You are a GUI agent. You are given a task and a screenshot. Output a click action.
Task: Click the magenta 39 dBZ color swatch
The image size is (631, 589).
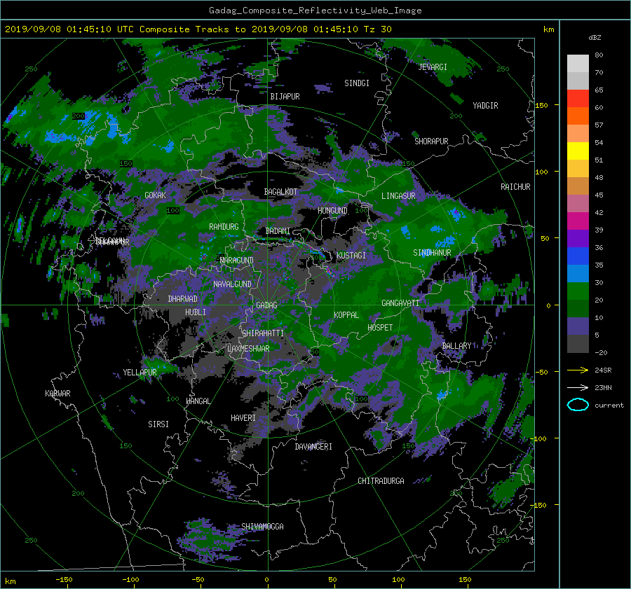[578, 221]
